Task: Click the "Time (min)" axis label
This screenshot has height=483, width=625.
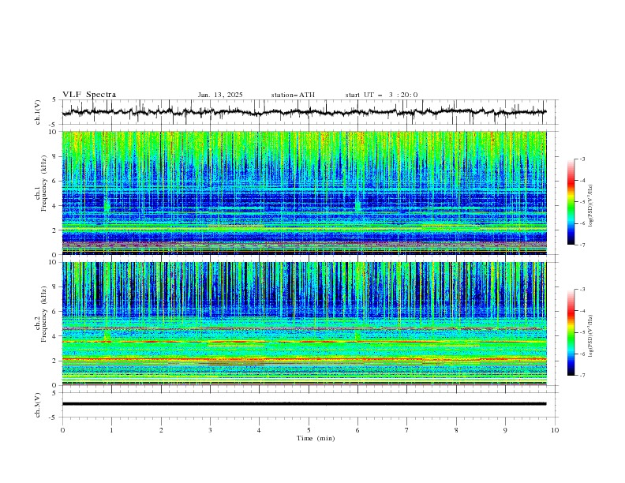Action: [316, 438]
